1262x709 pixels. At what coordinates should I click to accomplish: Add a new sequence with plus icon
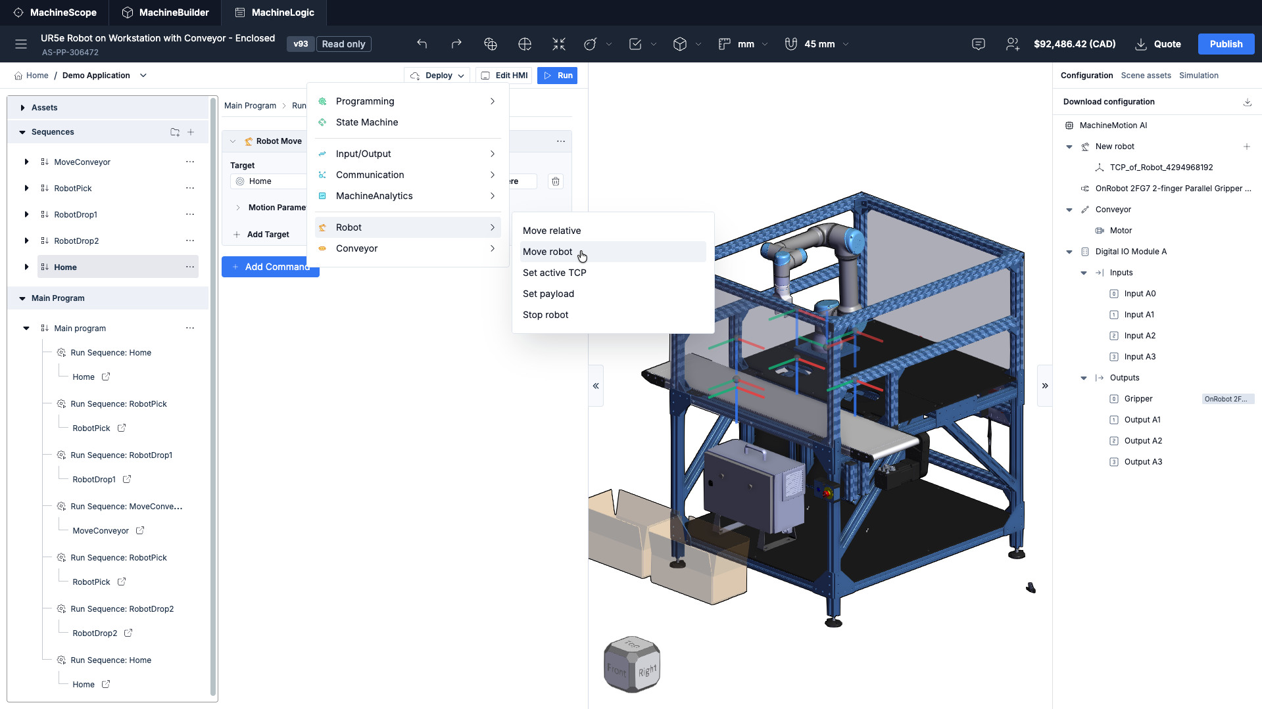click(191, 132)
